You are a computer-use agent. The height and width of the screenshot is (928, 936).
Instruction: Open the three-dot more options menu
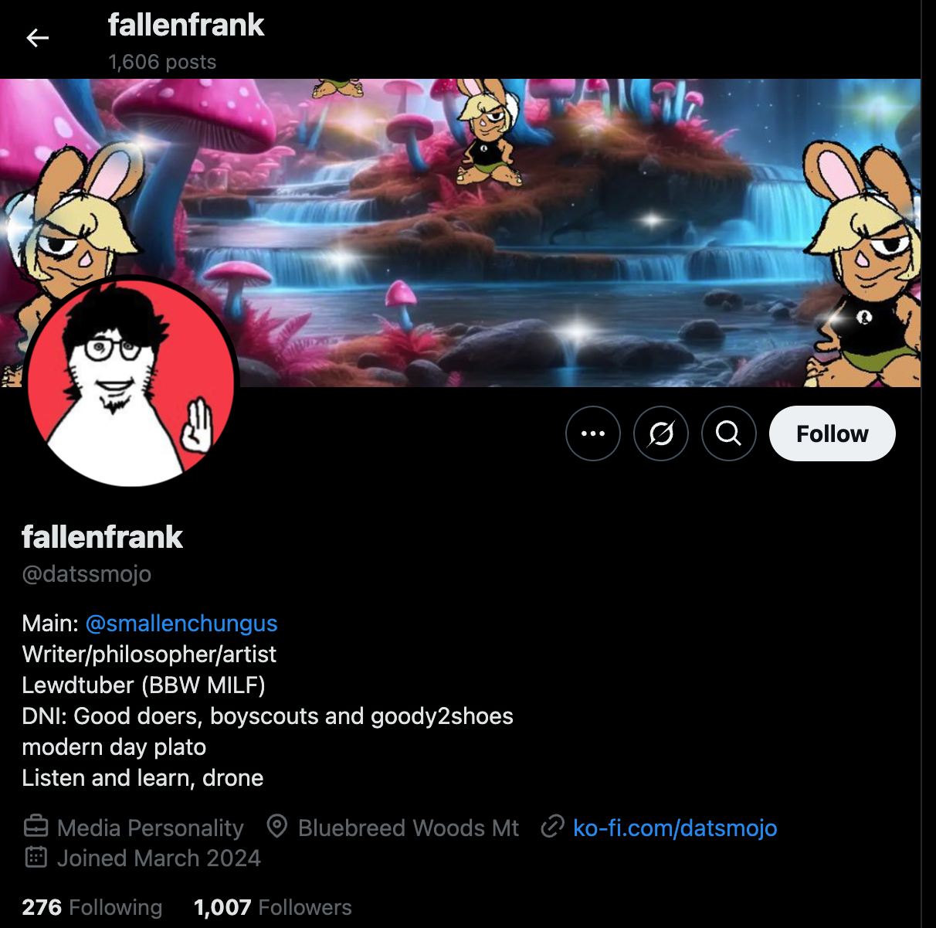593,433
